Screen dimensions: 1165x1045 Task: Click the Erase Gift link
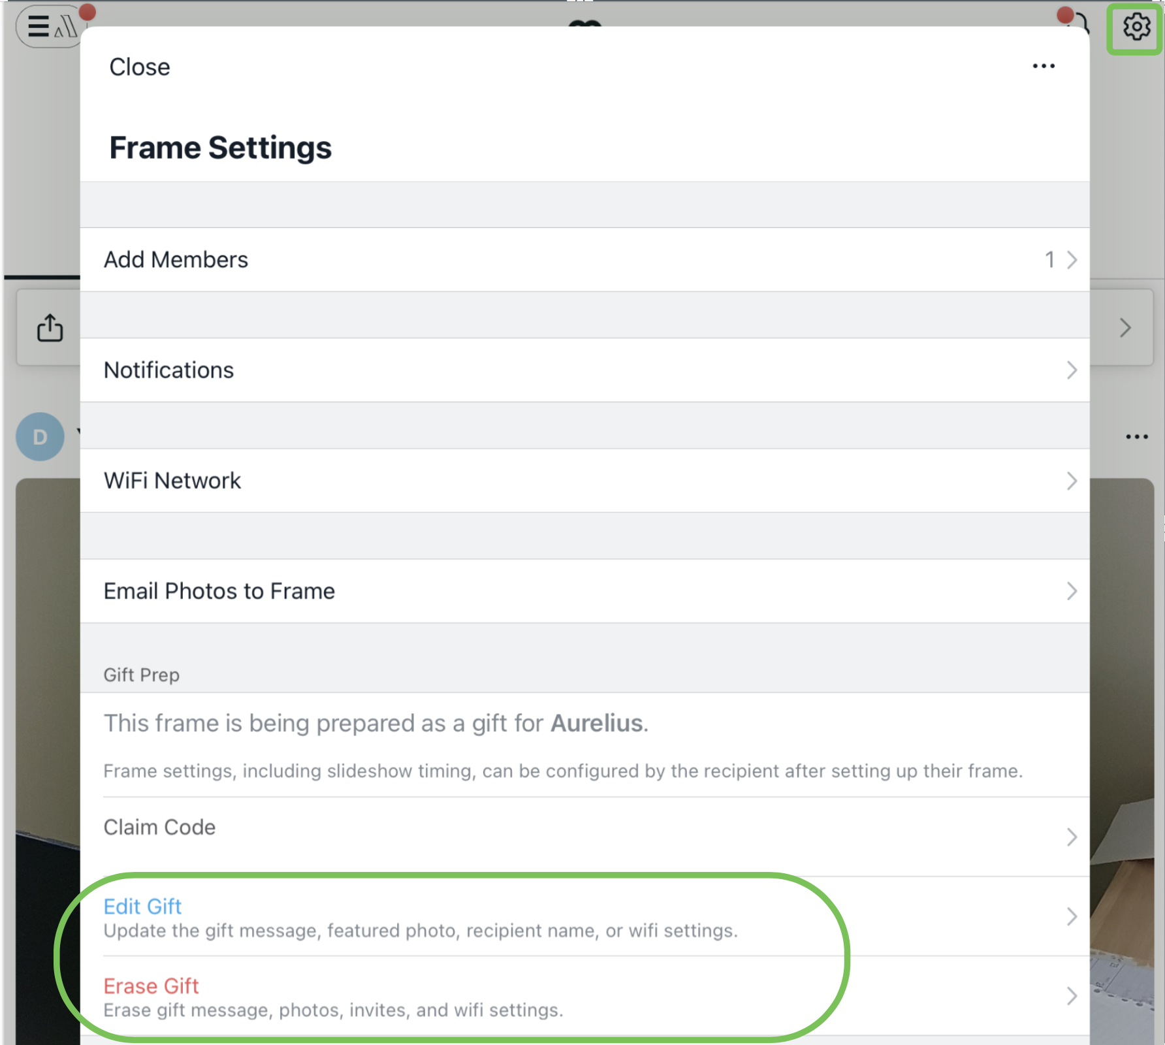coord(151,986)
